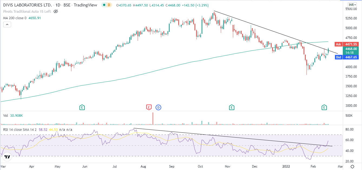This screenshot has height=170, width=362.
Task: Select the Pivots Traditional Auto indicator label
Action: click(27, 11)
